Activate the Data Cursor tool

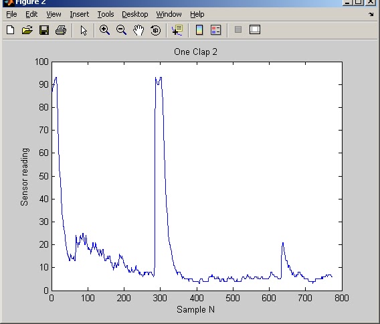point(177,30)
